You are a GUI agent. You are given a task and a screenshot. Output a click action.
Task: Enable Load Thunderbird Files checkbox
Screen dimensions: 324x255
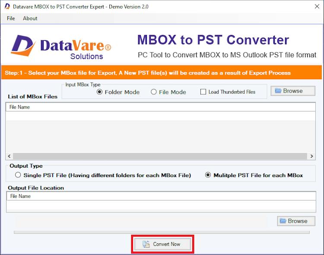click(203, 92)
